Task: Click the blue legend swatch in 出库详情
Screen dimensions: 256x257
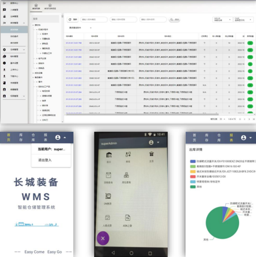Action: pos(192,161)
